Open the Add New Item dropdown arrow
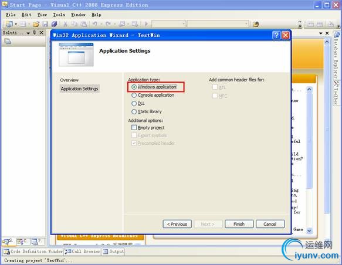Image resolution: width=342 pixels, height=265 pixels. pyautogui.click(x=29, y=24)
